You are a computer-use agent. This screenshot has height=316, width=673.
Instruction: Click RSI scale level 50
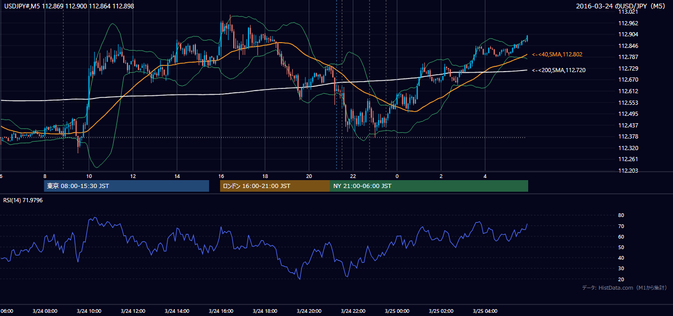[621, 247]
